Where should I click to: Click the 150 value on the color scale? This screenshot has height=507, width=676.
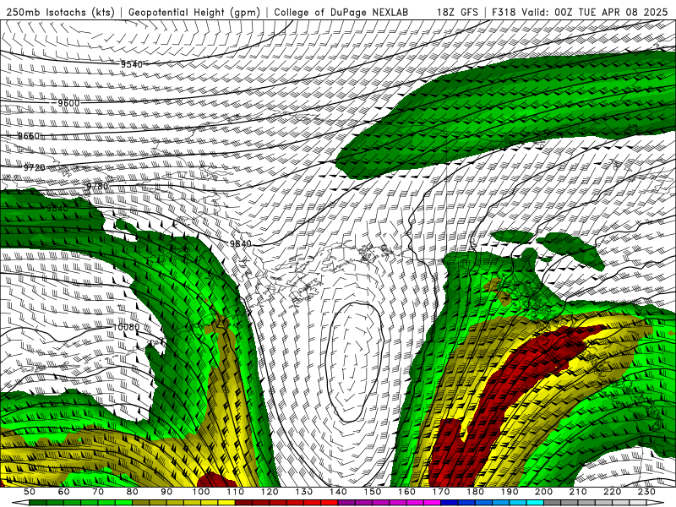pos(373,492)
